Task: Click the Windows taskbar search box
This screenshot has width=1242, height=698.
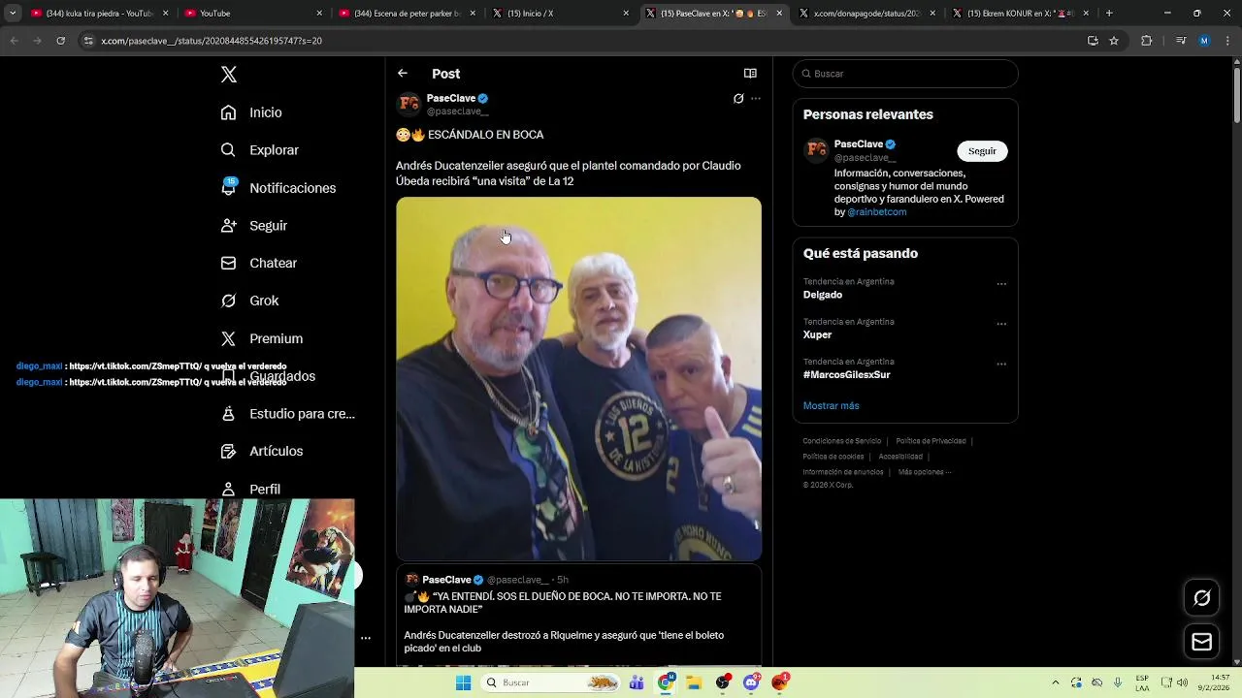Action: (551, 682)
